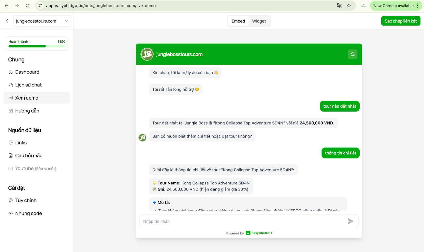This screenshot has width=424, height=252.
Task: Reset chat with the refresh icon in header
Action: click(x=352, y=54)
